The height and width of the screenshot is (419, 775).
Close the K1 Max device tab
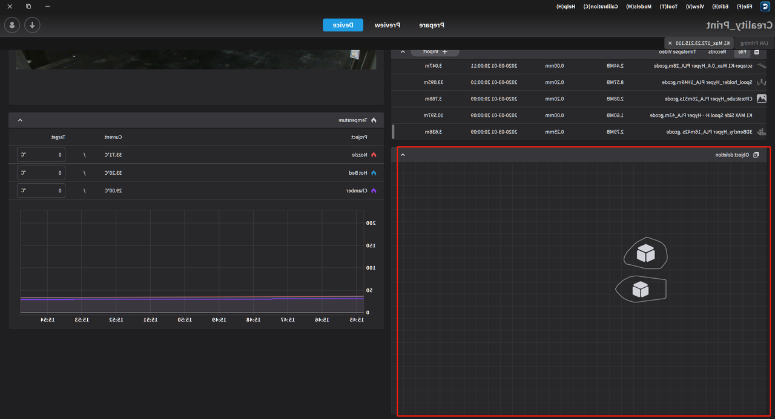pyautogui.click(x=670, y=43)
